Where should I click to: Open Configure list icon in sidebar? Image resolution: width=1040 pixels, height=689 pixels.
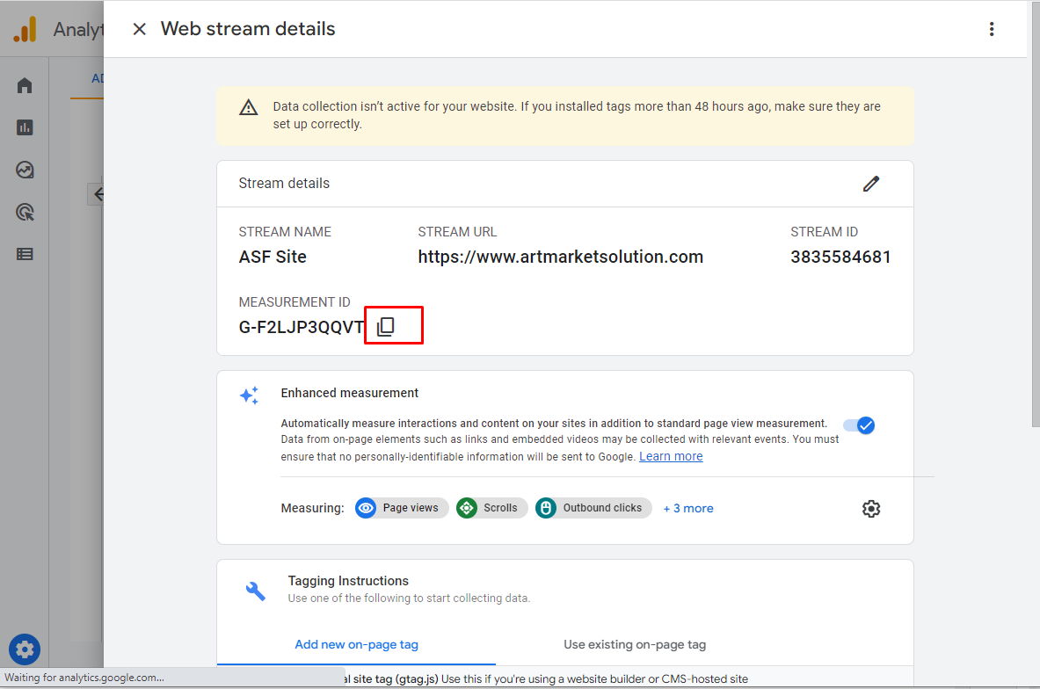click(25, 254)
